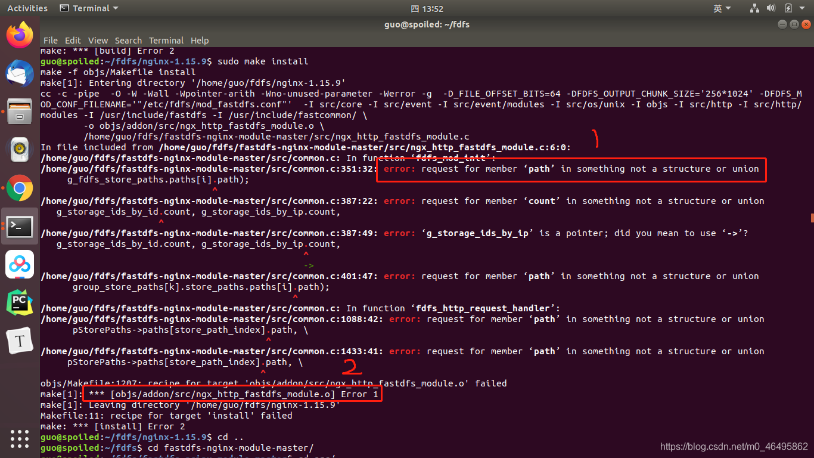Click 'make: *** [build] Error 2' line
814x458 pixels.
point(107,51)
